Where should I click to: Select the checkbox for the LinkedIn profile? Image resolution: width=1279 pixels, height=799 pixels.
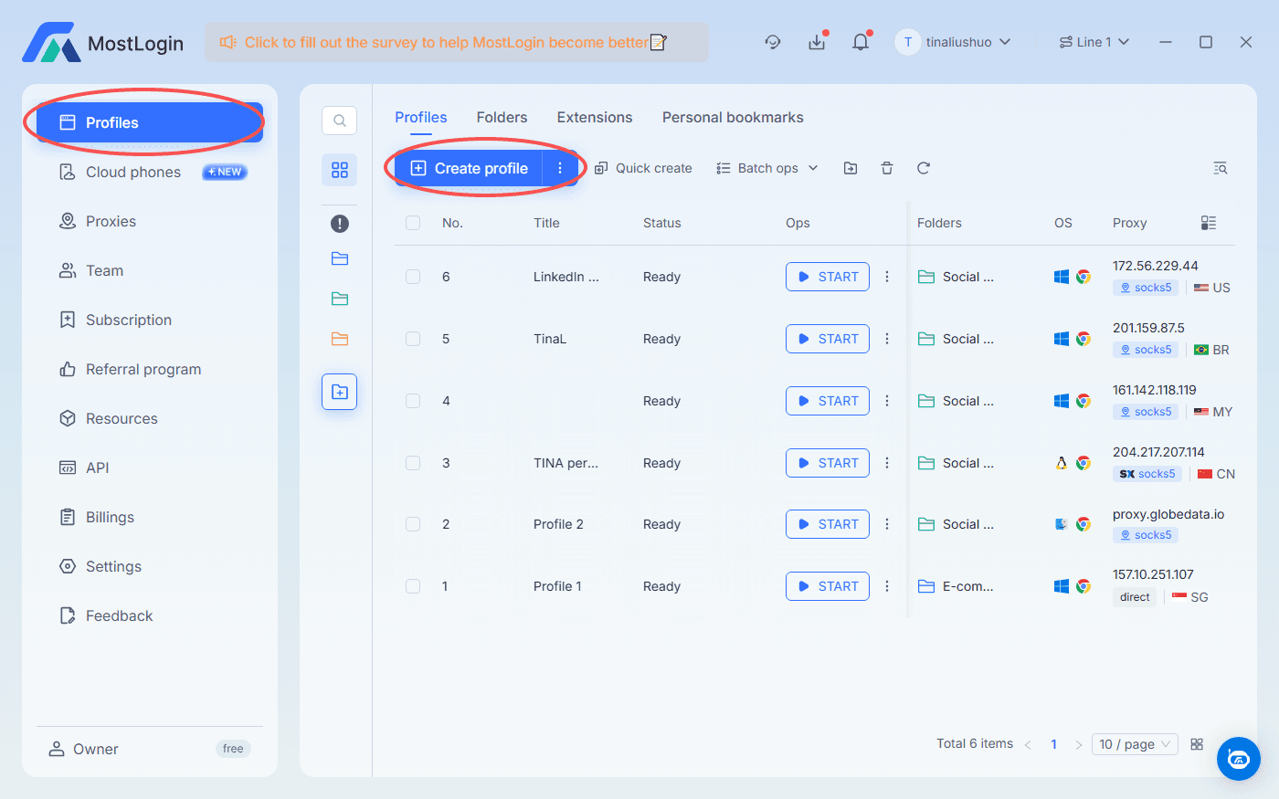pyautogui.click(x=412, y=276)
